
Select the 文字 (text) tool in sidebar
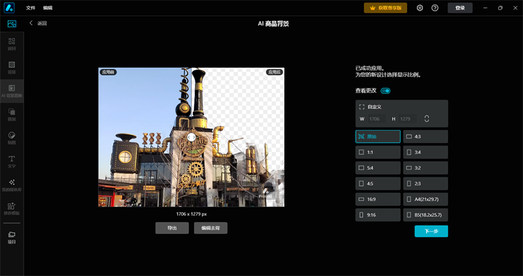click(x=12, y=161)
